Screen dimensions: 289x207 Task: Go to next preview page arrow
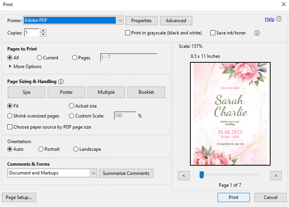click(276, 176)
